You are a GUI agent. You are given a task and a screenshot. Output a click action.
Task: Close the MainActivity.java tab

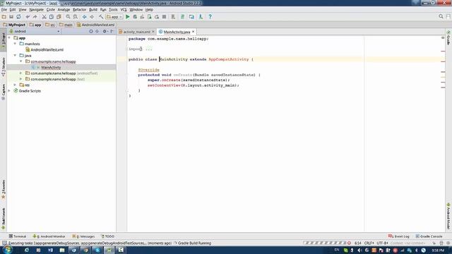point(193,31)
